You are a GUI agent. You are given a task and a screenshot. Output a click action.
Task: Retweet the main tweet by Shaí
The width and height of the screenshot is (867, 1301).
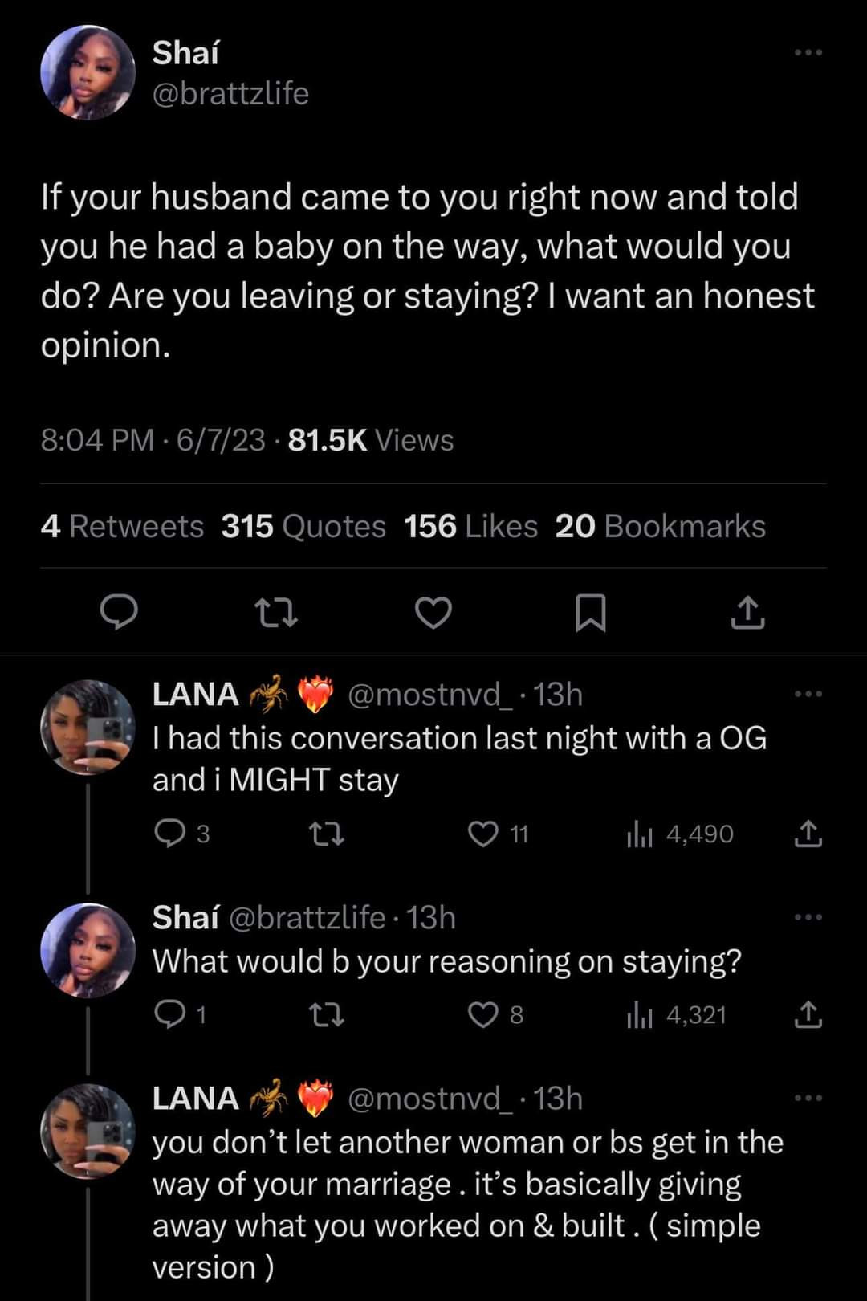tap(276, 614)
